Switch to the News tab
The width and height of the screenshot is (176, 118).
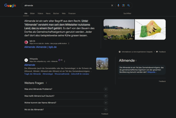click(x=48, y=13)
